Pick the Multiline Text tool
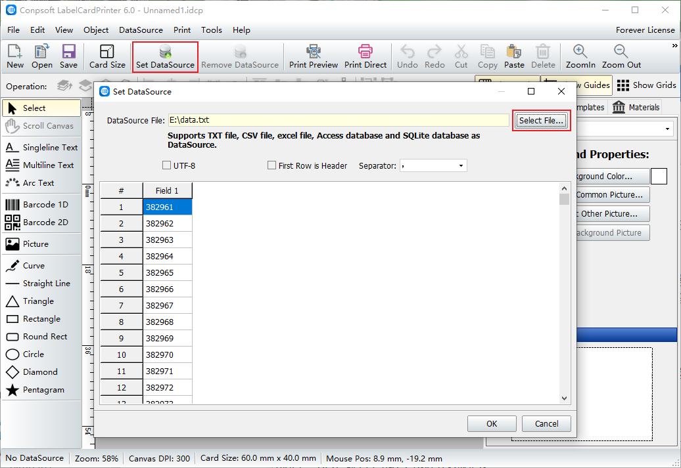Screen dimensions: 681x468 click(41, 165)
